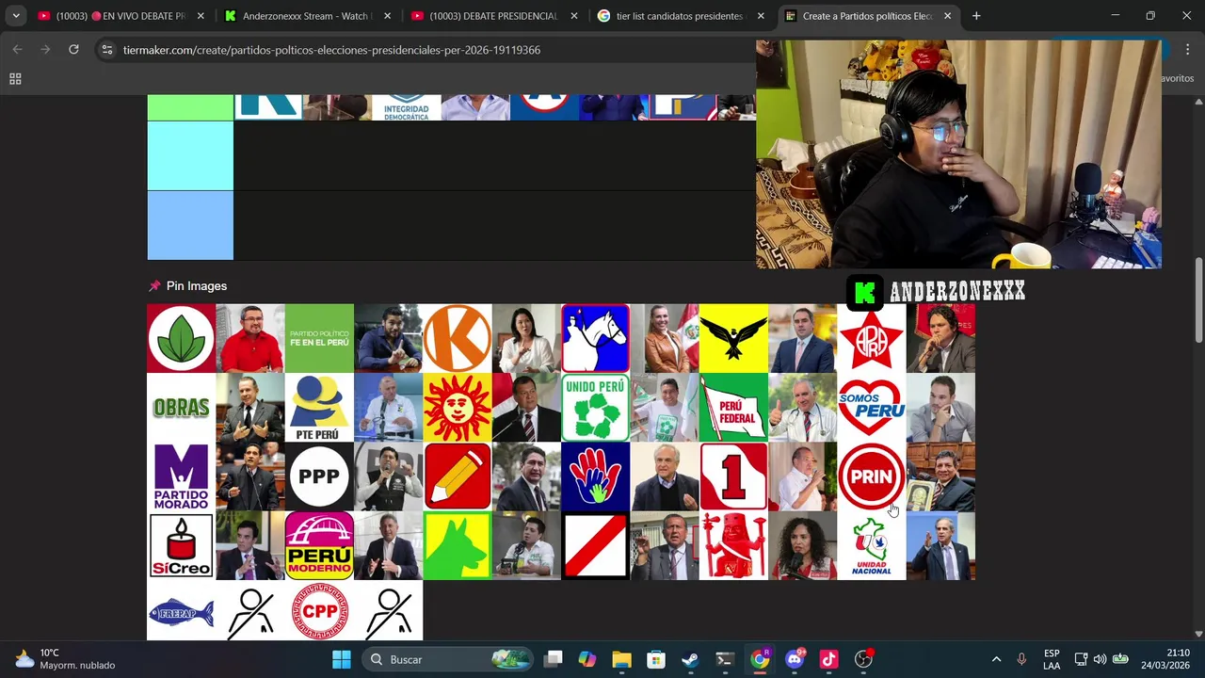The width and height of the screenshot is (1205, 678).
Task: Select the colorful hands party logo
Action: click(595, 476)
